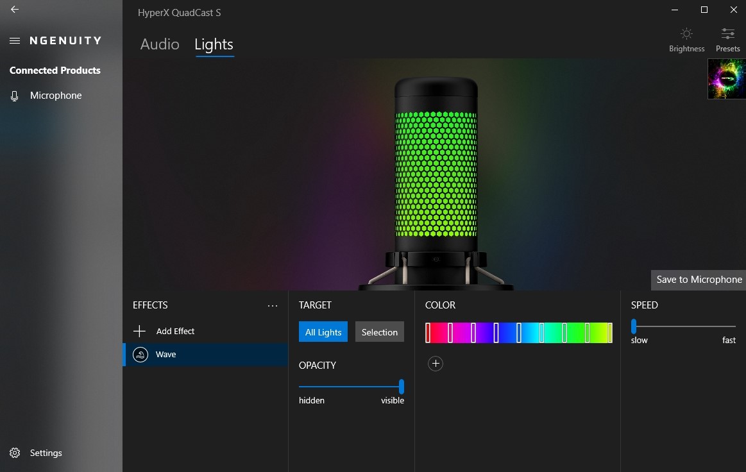This screenshot has height=472, width=746.
Task: Click the plus icon for Add Effect
Action: [139, 331]
